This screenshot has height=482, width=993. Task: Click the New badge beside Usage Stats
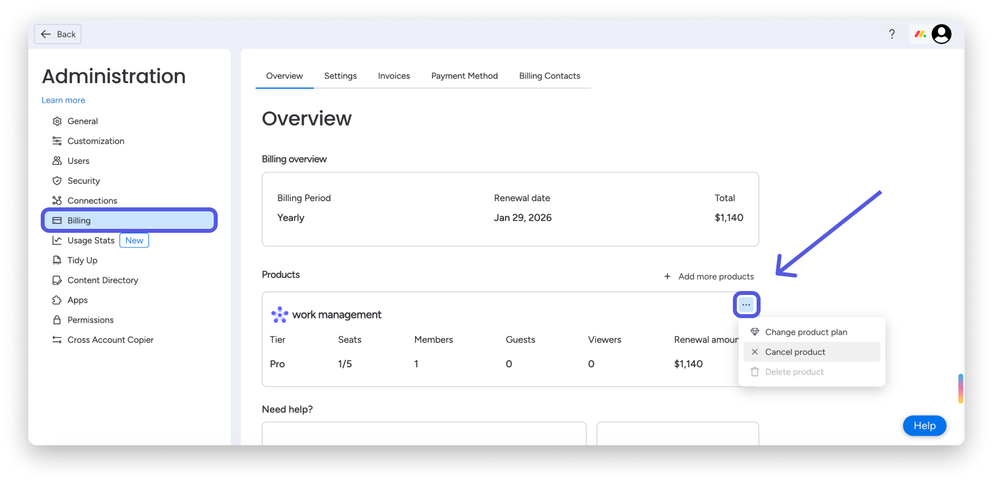click(x=134, y=240)
